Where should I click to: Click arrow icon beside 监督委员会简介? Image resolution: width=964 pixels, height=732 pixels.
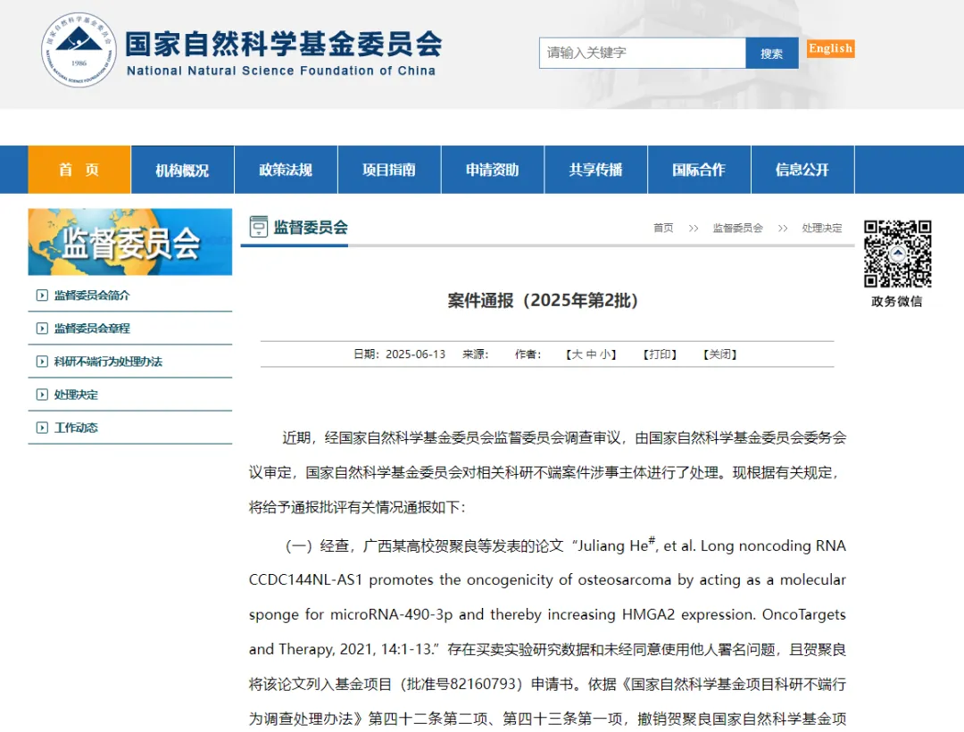click(42, 295)
